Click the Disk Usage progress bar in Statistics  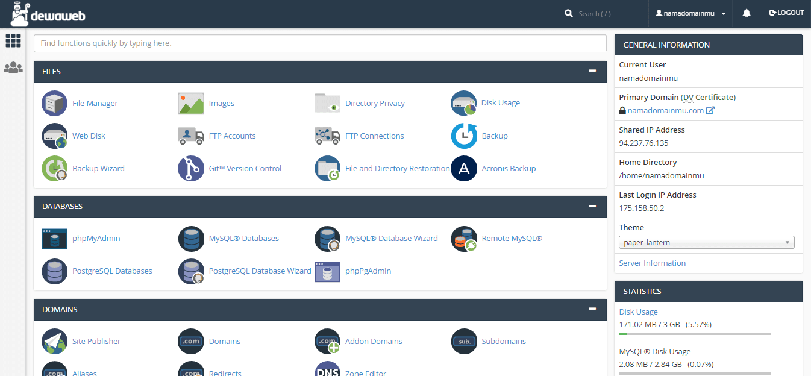pyautogui.click(x=695, y=333)
